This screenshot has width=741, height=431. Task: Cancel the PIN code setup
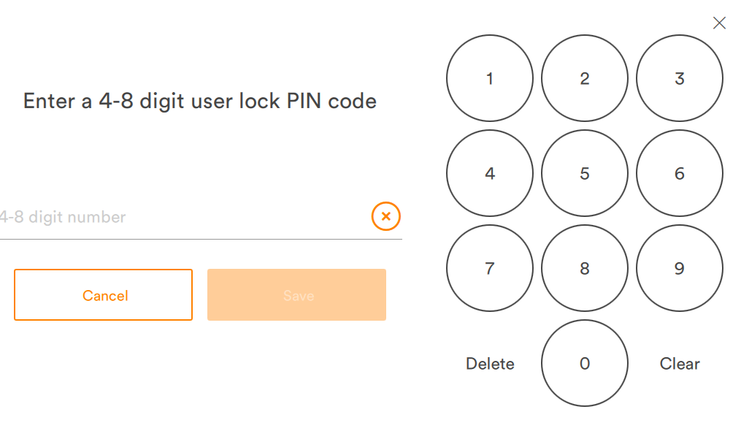(x=103, y=295)
